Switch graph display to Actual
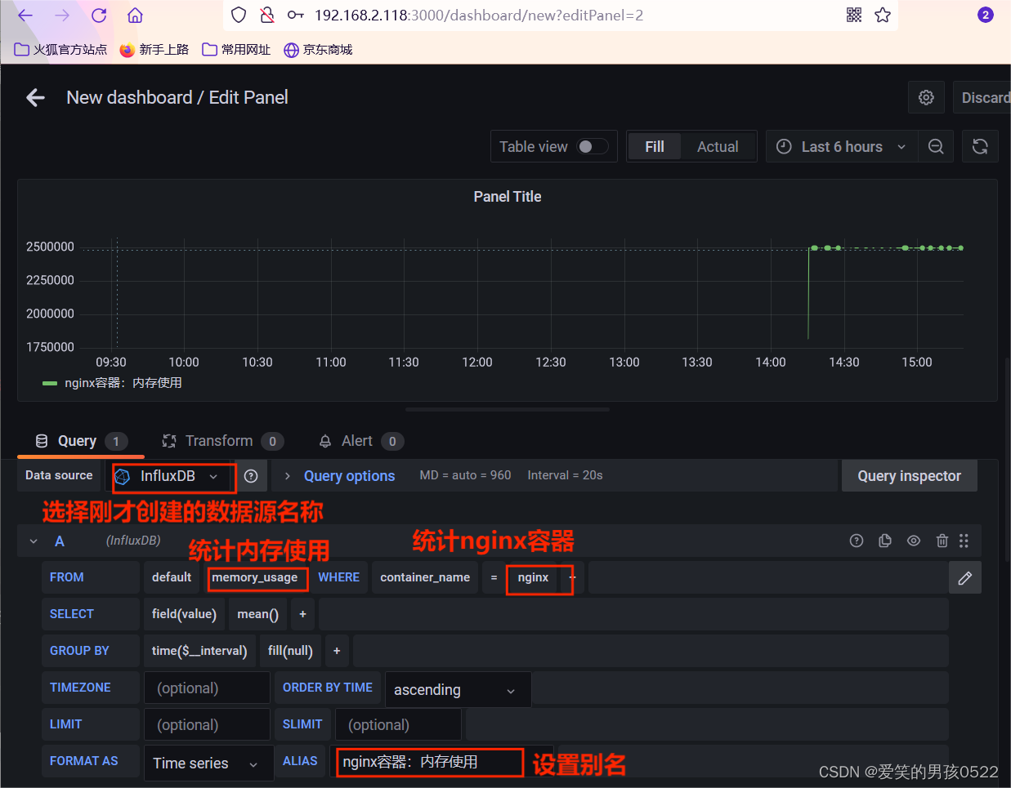The height and width of the screenshot is (788, 1011). tap(718, 146)
